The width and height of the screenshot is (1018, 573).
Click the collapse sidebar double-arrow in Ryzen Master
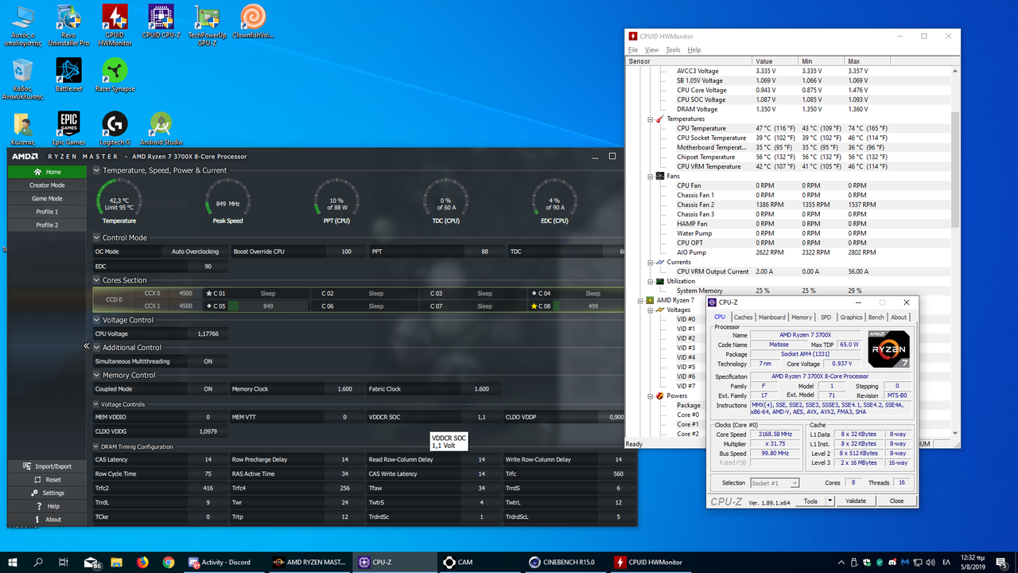86,346
